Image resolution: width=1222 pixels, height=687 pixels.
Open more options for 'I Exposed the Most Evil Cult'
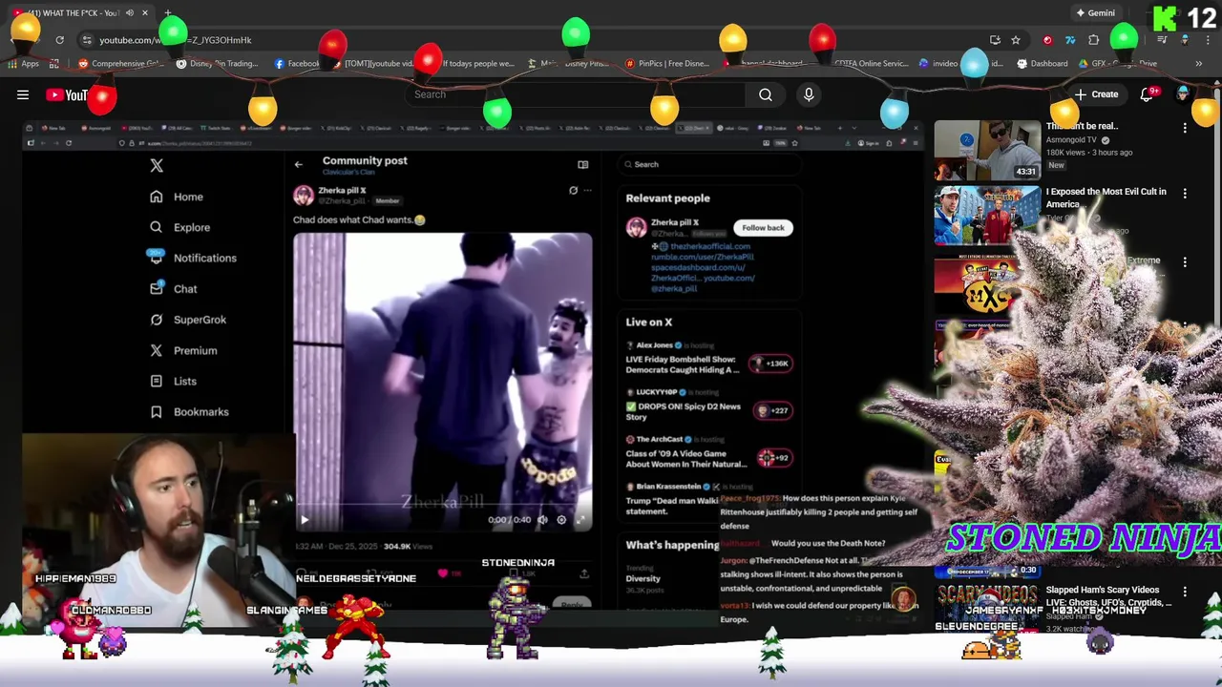point(1185,193)
